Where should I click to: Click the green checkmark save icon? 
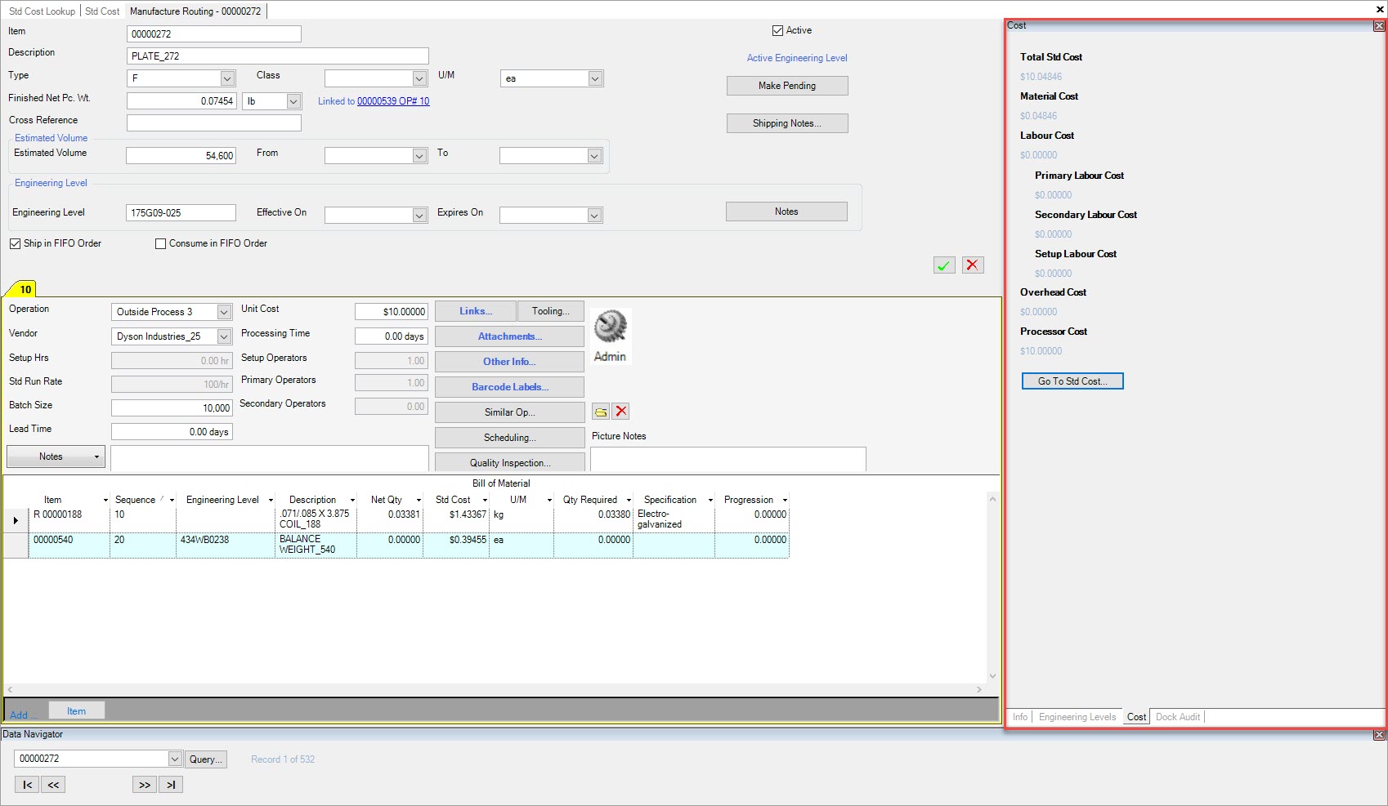click(944, 265)
